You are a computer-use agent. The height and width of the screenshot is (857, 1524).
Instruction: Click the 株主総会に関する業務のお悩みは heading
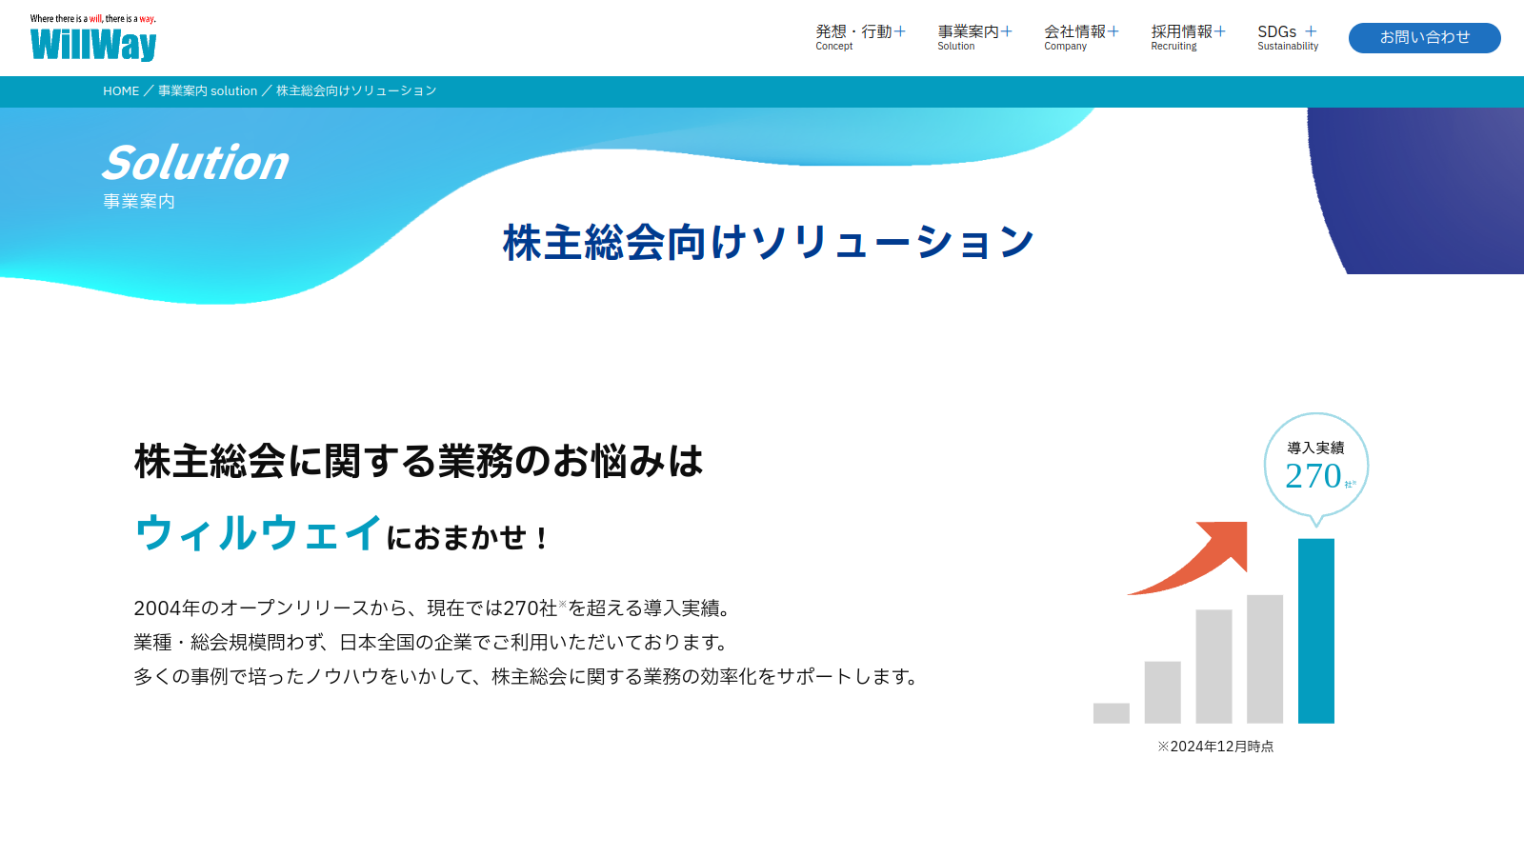click(x=419, y=461)
